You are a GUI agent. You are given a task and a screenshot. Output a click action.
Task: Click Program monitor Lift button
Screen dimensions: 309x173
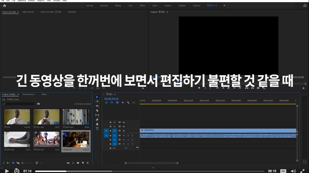(247, 88)
